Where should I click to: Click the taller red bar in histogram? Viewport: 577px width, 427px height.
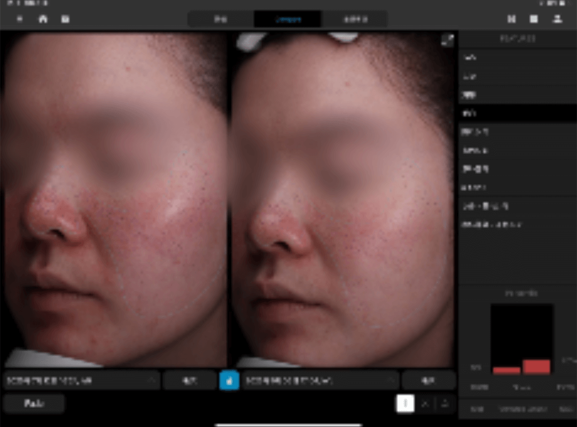pos(536,367)
